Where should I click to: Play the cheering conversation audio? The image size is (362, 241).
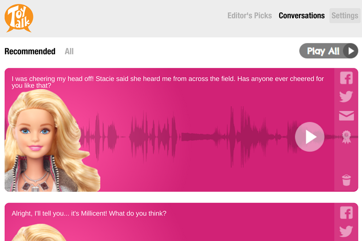[x=310, y=137]
